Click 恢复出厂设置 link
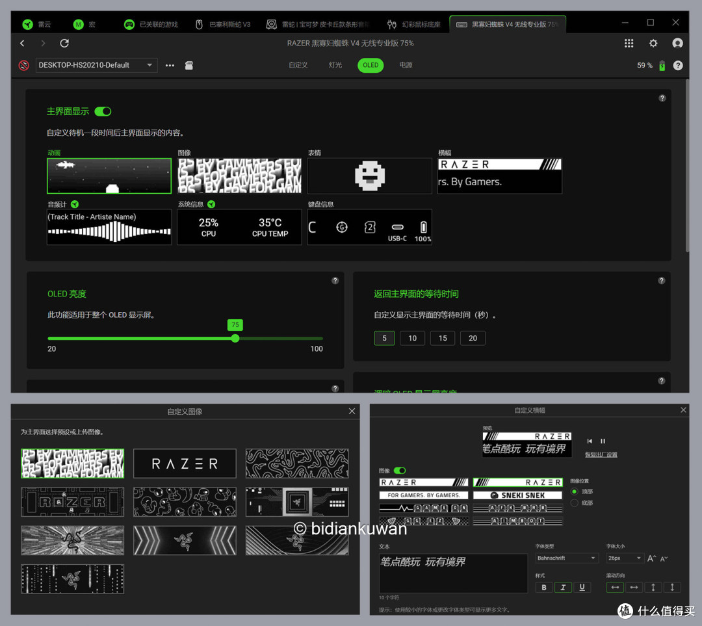Screen dimensions: 702x626 point(601,454)
